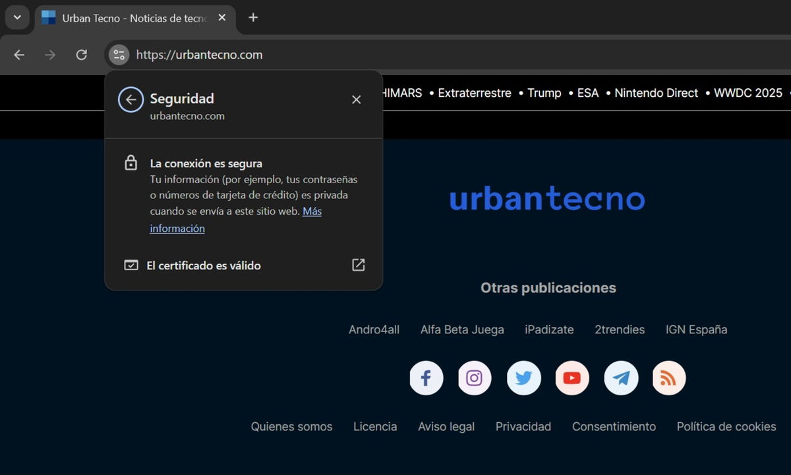The height and width of the screenshot is (475, 791).
Task: Open the Instagram icon in the footer
Action: point(475,377)
